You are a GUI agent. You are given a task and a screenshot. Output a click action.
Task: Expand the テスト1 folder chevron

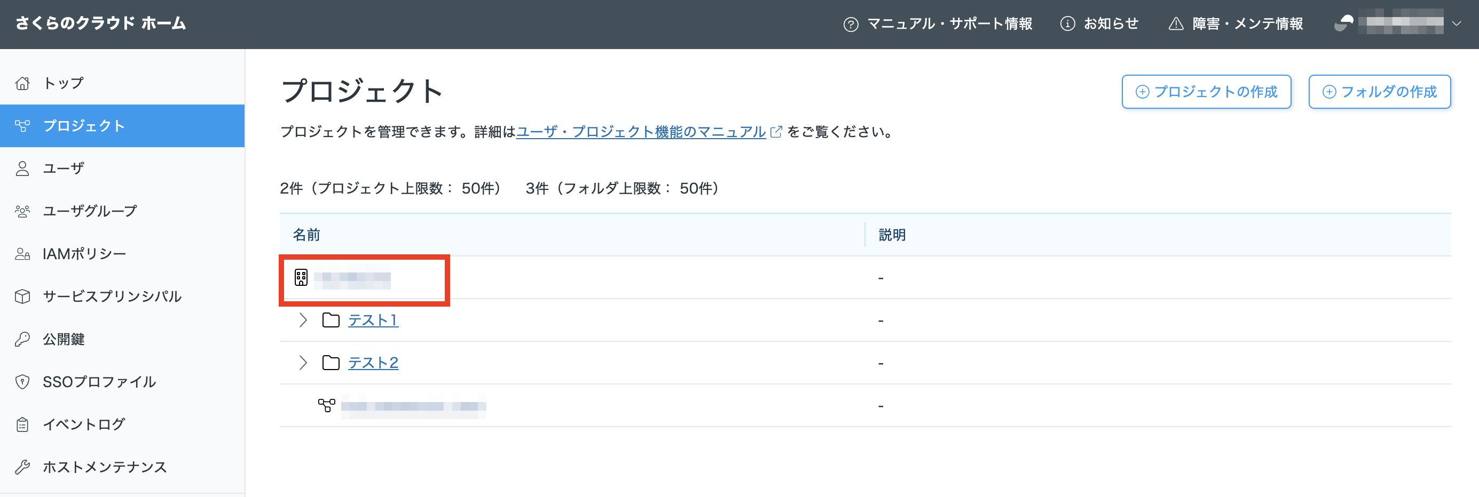tap(303, 320)
